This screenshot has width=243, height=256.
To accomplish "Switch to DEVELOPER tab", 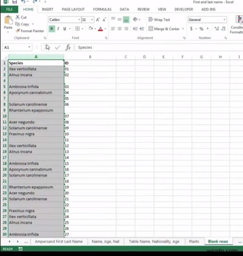I will click(183, 9).
